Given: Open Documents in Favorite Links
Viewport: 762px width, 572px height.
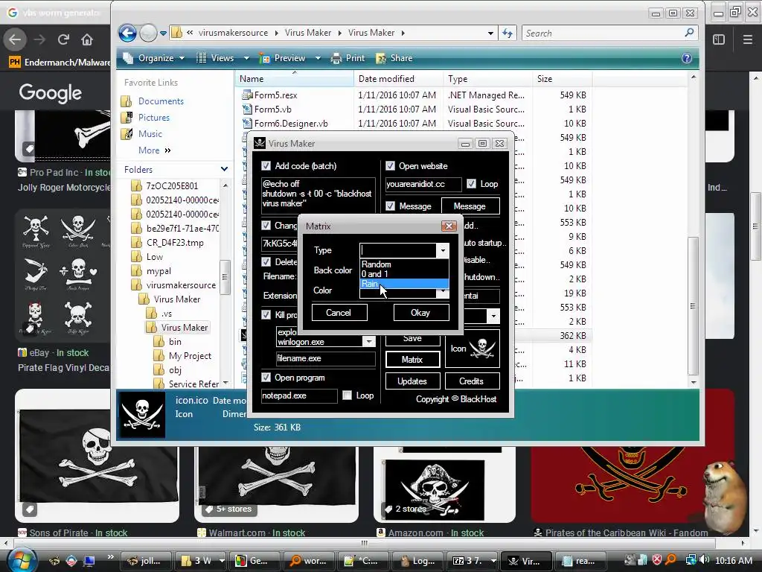Looking at the screenshot, I should point(161,101).
